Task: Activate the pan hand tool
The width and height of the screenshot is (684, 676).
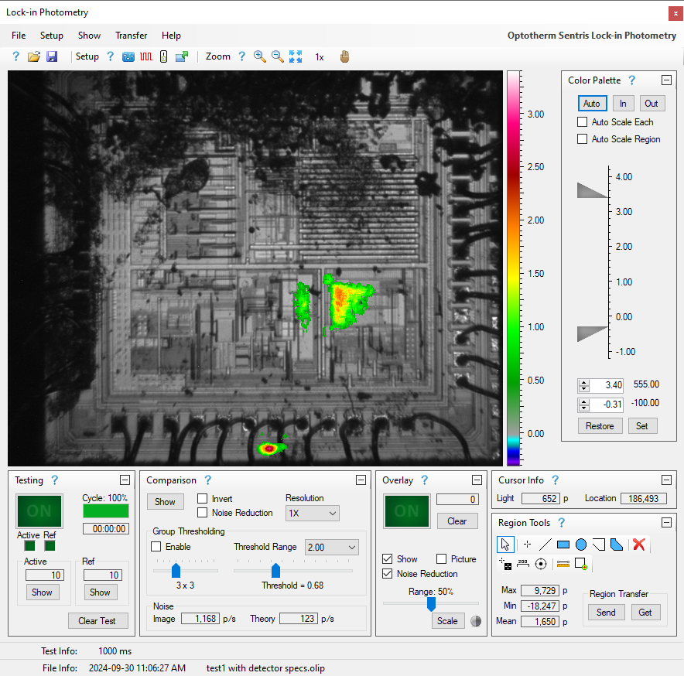Action: pos(344,56)
